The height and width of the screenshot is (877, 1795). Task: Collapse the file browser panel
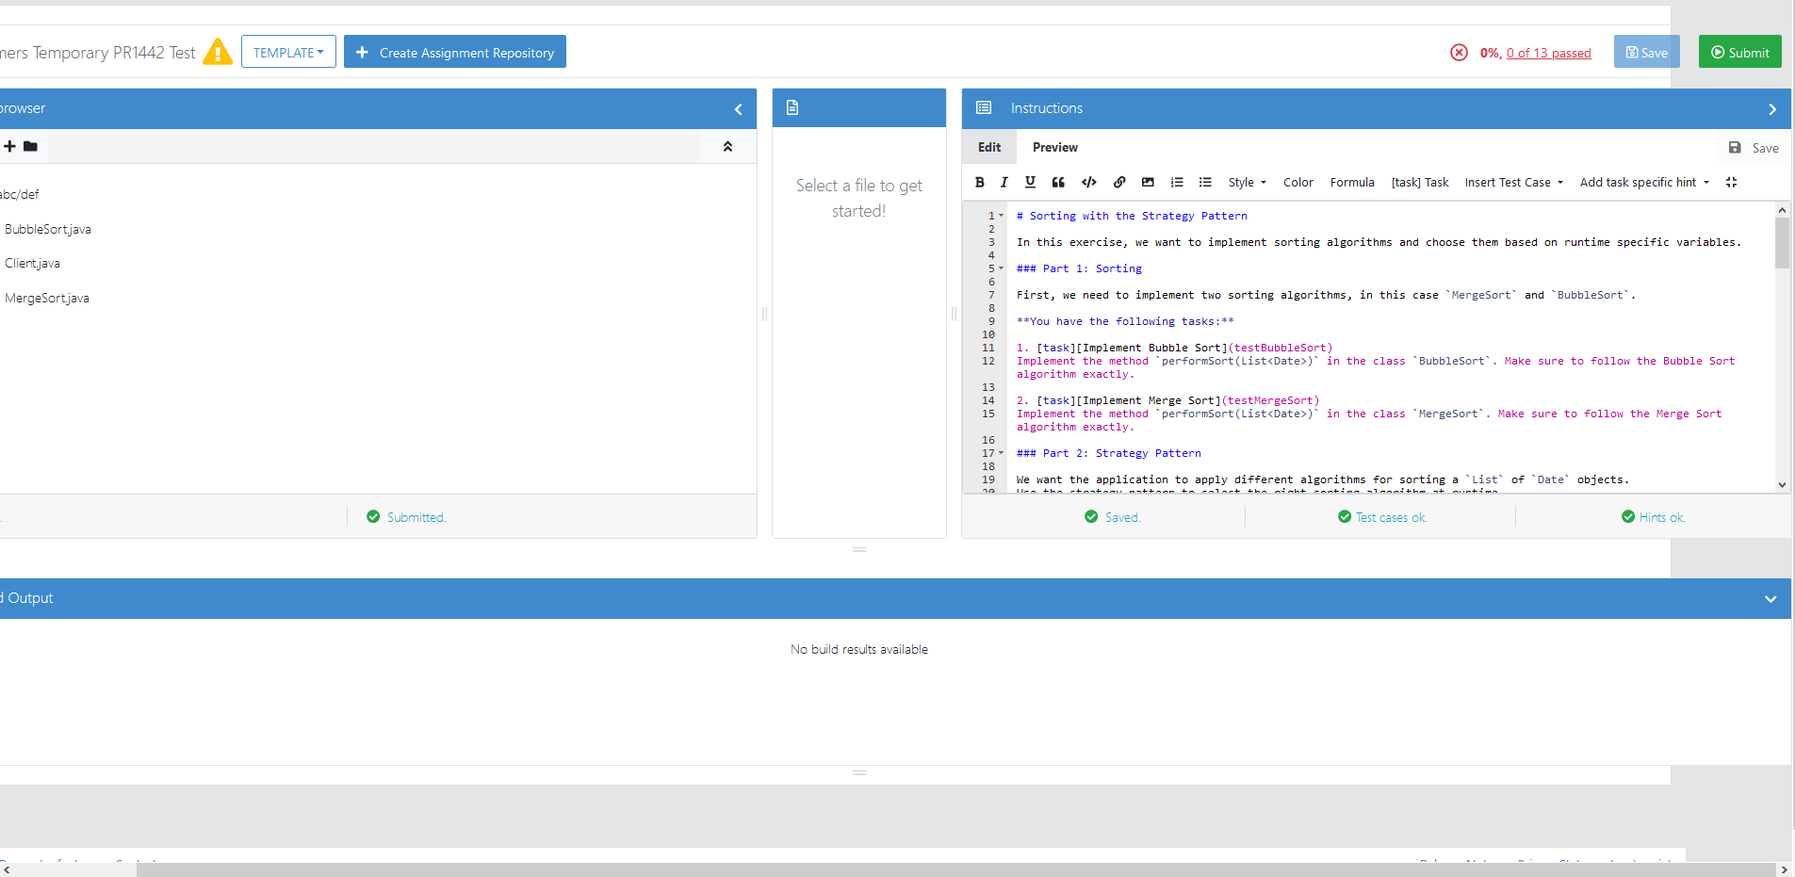[739, 109]
